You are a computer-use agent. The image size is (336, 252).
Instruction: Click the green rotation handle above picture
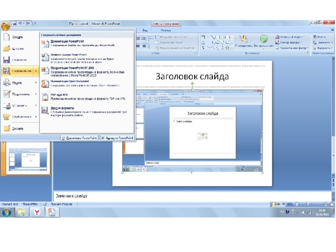click(x=193, y=83)
